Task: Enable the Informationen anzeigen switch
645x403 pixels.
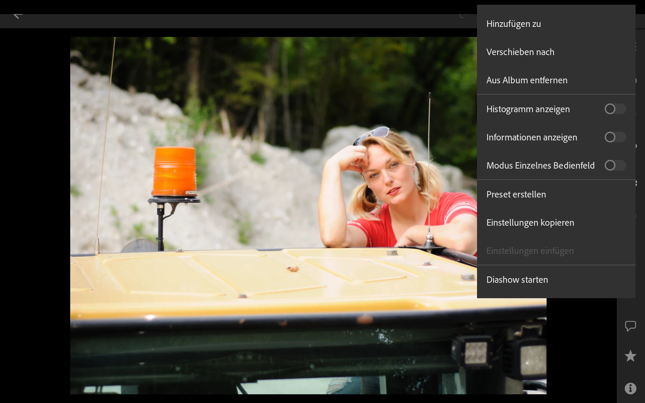Action: tap(615, 137)
